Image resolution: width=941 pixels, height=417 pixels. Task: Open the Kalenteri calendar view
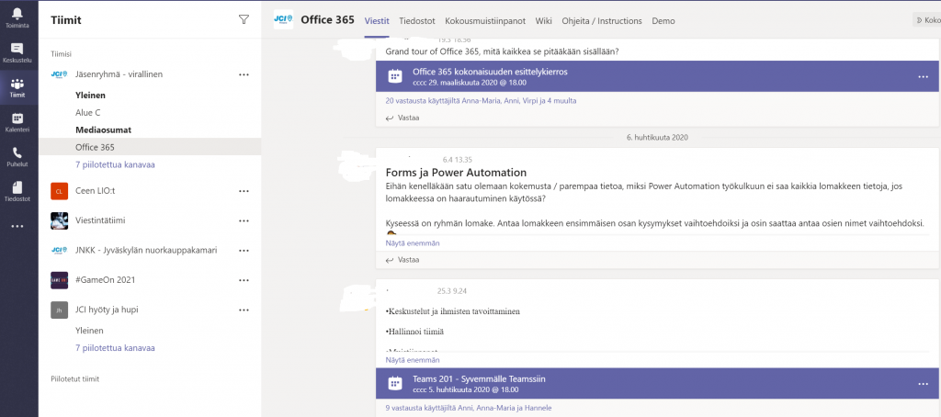[x=17, y=122]
